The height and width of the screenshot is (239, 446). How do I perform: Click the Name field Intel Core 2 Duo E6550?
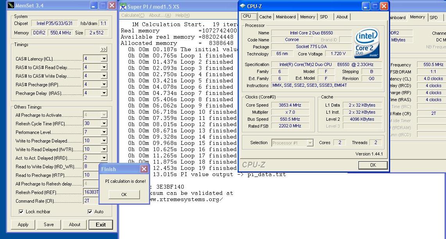point(312,33)
